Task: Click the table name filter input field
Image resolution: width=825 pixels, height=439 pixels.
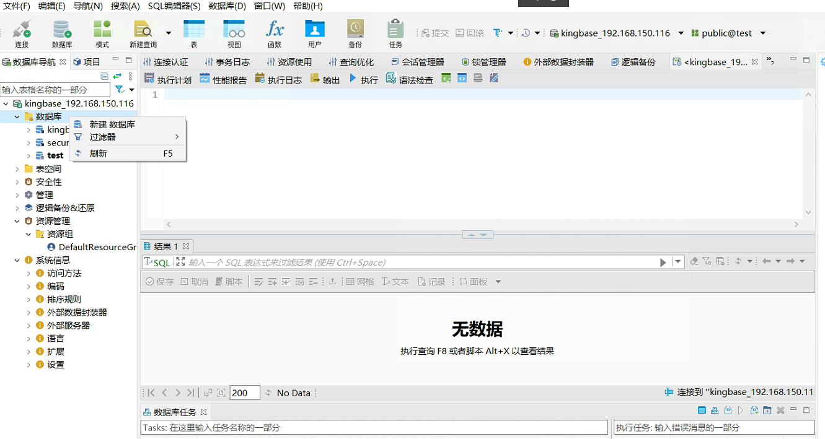Action: click(x=55, y=90)
